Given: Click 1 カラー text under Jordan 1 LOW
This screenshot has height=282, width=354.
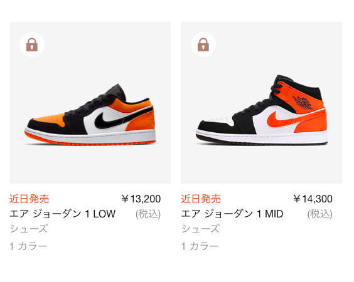Looking at the screenshot, I should pyautogui.click(x=28, y=246).
